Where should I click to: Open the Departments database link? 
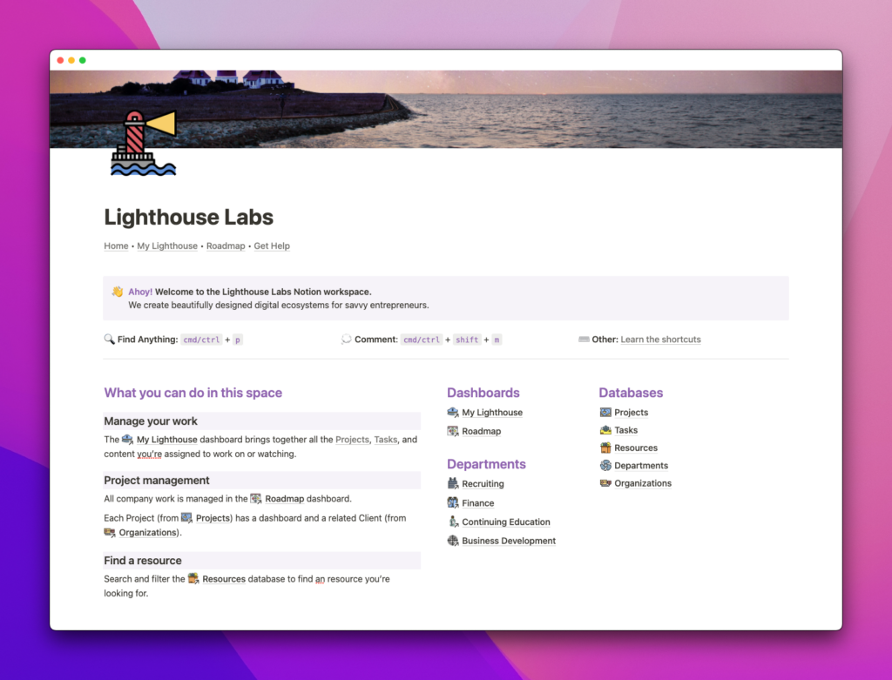point(641,465)
